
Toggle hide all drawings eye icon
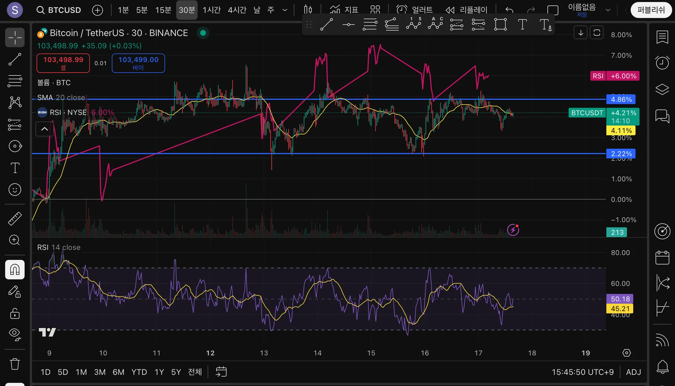(15, 334)
